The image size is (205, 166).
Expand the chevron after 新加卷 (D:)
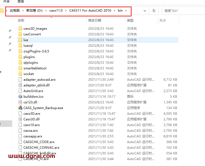[x=46, y=11]
